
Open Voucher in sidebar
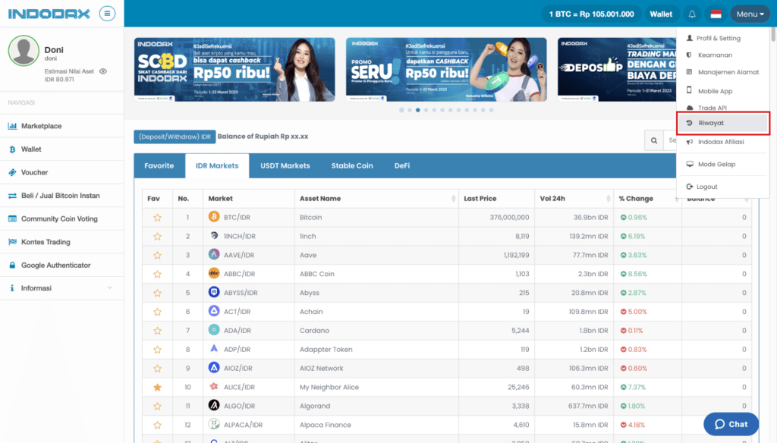[61, 172]
